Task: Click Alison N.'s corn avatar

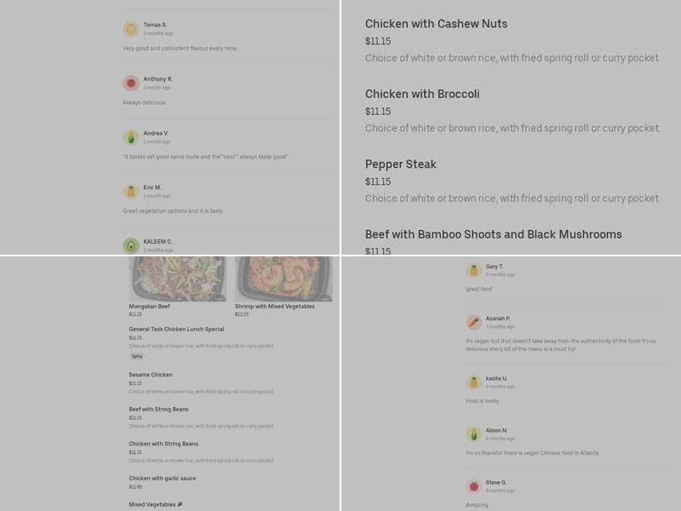Action: pos(472,434)
